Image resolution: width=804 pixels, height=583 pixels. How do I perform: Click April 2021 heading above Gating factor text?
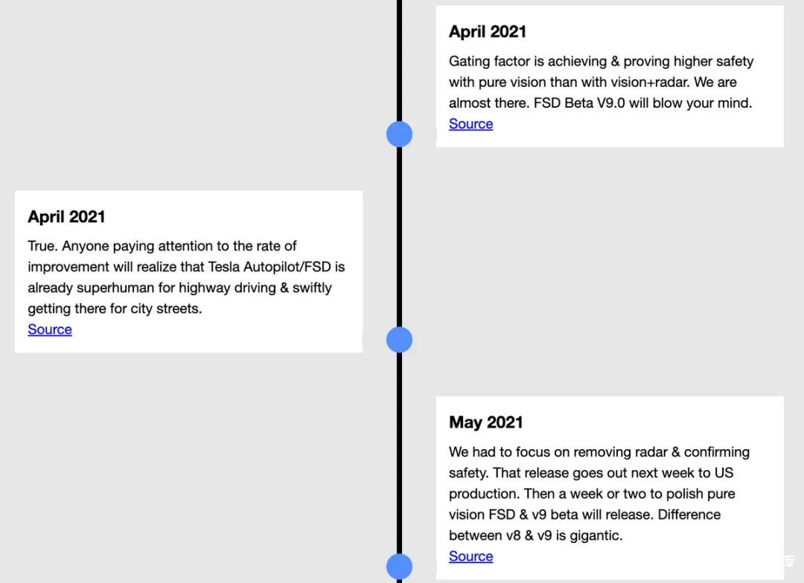[488, 32]
